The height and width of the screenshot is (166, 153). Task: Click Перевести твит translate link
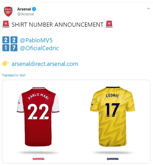click(14, 75)
